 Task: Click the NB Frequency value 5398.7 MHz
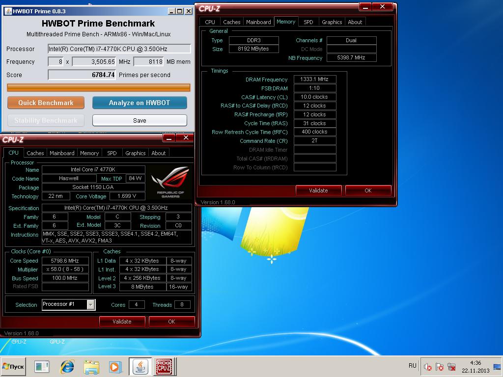coord(351,58)
